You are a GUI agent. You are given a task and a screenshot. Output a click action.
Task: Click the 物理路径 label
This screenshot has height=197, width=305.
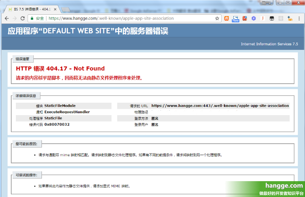[x=141, y=112]
